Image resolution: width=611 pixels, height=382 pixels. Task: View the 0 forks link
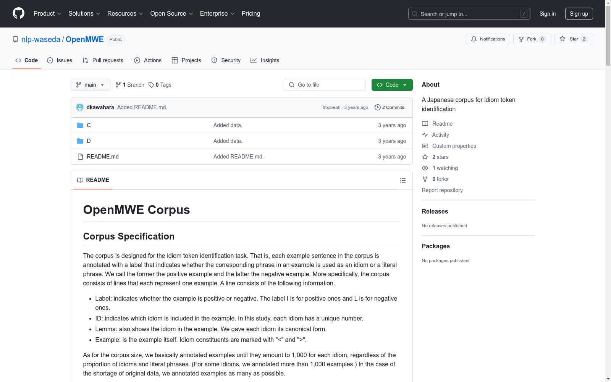coord(435,179)
